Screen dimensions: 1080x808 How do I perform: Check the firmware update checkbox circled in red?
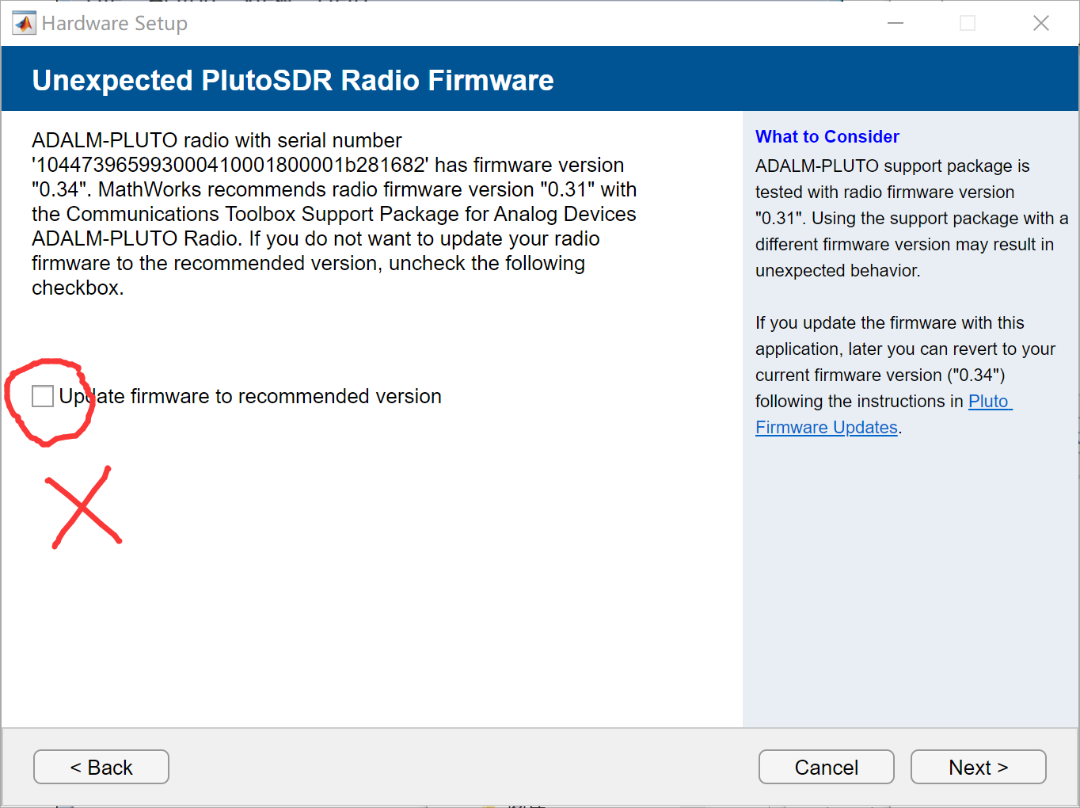(x=42, y=395)
